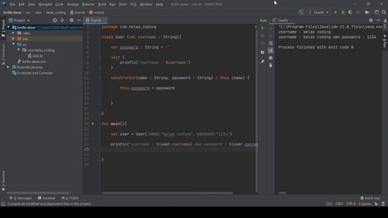Fold the User class block in the editor

coord(99,37)
